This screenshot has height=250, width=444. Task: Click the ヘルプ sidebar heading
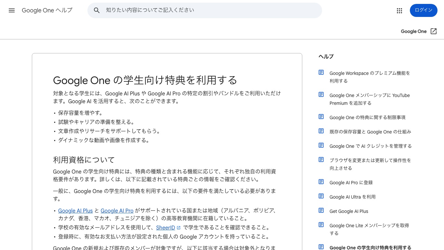(x=326, y=57)
